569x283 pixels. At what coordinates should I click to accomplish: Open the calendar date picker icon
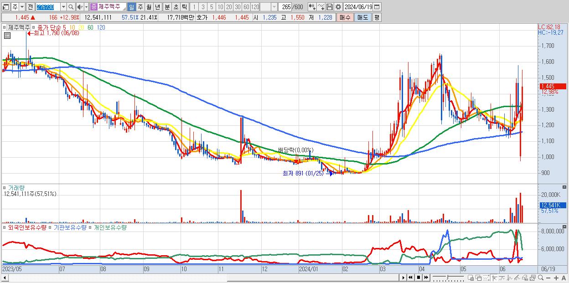[x=377, y=7]
